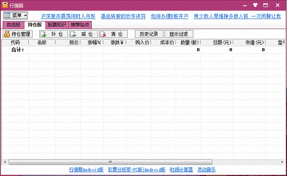Switch to the 自选股 tab
287x176 pixels.
click(x=13, y=25)
